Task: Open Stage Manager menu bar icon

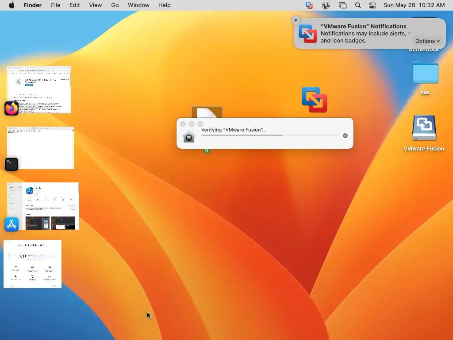Action: pos(343,5)
